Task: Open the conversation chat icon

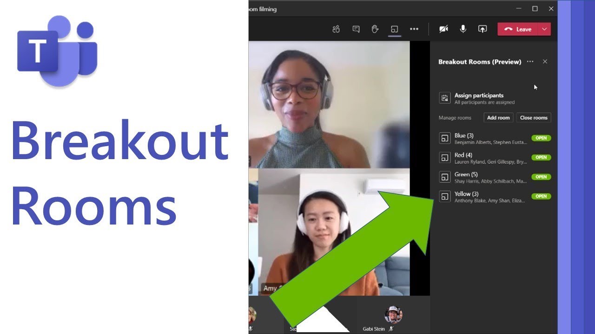Action: (x=356, y=29)
